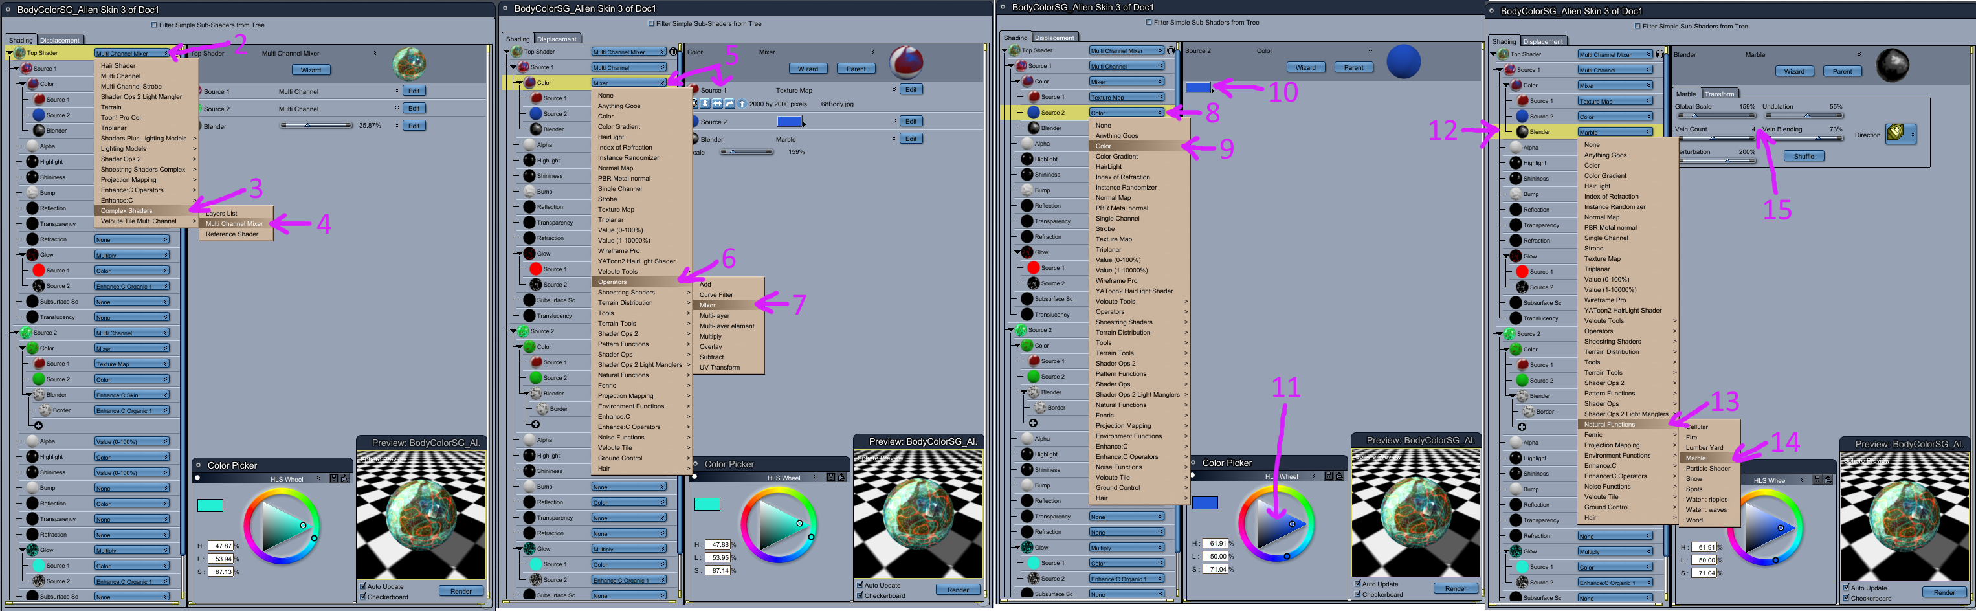This screenshot has height=611, width=1976.
Task: Click the tree's plus icon in Blender Marble view
Action: coord(1522,427)
